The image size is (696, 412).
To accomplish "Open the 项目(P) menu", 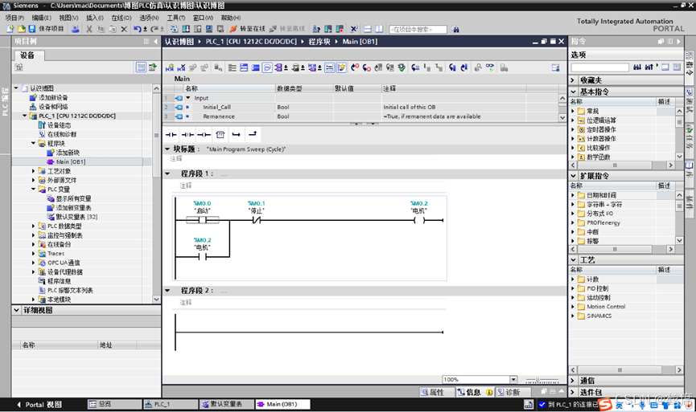I will point(14,18).
